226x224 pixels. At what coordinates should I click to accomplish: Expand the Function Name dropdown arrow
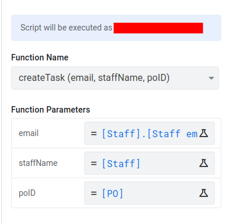pos(211,78)
